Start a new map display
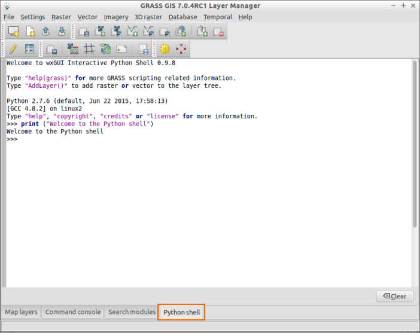This screenshot has width=420, height=333. [13, 31]
